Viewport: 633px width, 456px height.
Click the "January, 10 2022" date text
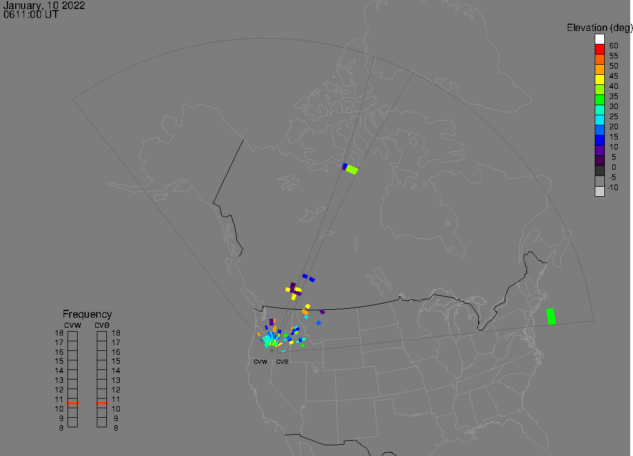point(44,5)
